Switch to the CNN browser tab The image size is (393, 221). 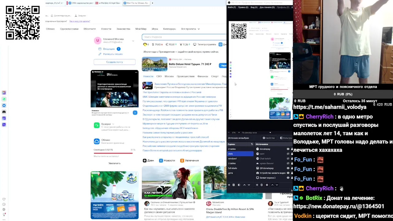point(81,3)
